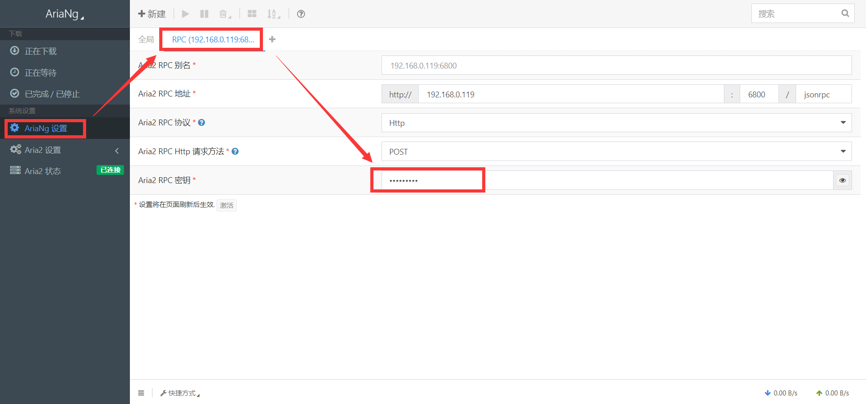Click the http:// prefix label

[400, 94]
